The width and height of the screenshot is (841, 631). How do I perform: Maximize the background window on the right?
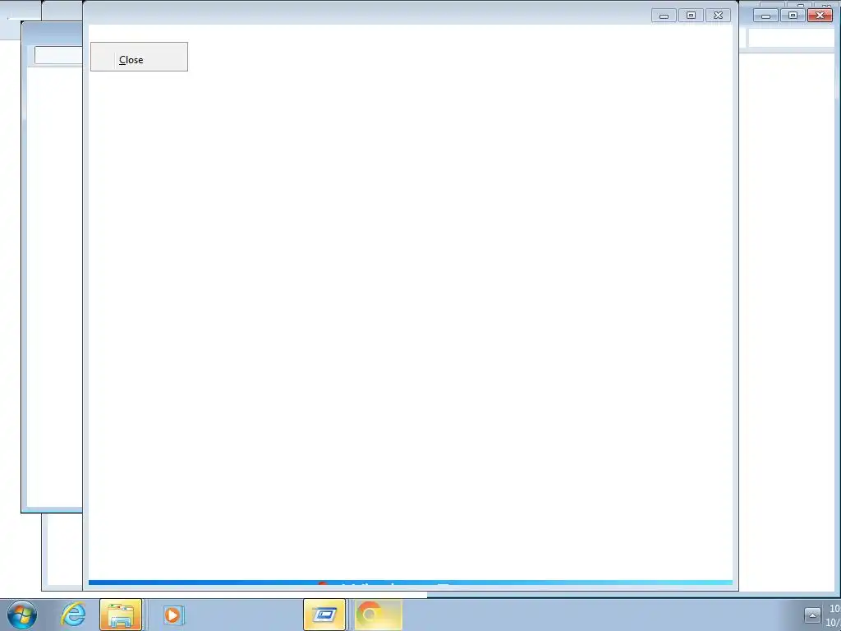pyautogui.click(x=793, y=16)
